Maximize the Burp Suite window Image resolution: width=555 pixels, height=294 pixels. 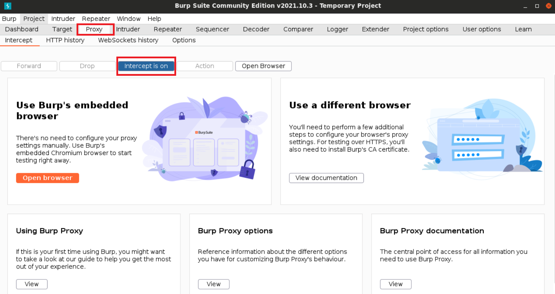[x=537, y=6]
